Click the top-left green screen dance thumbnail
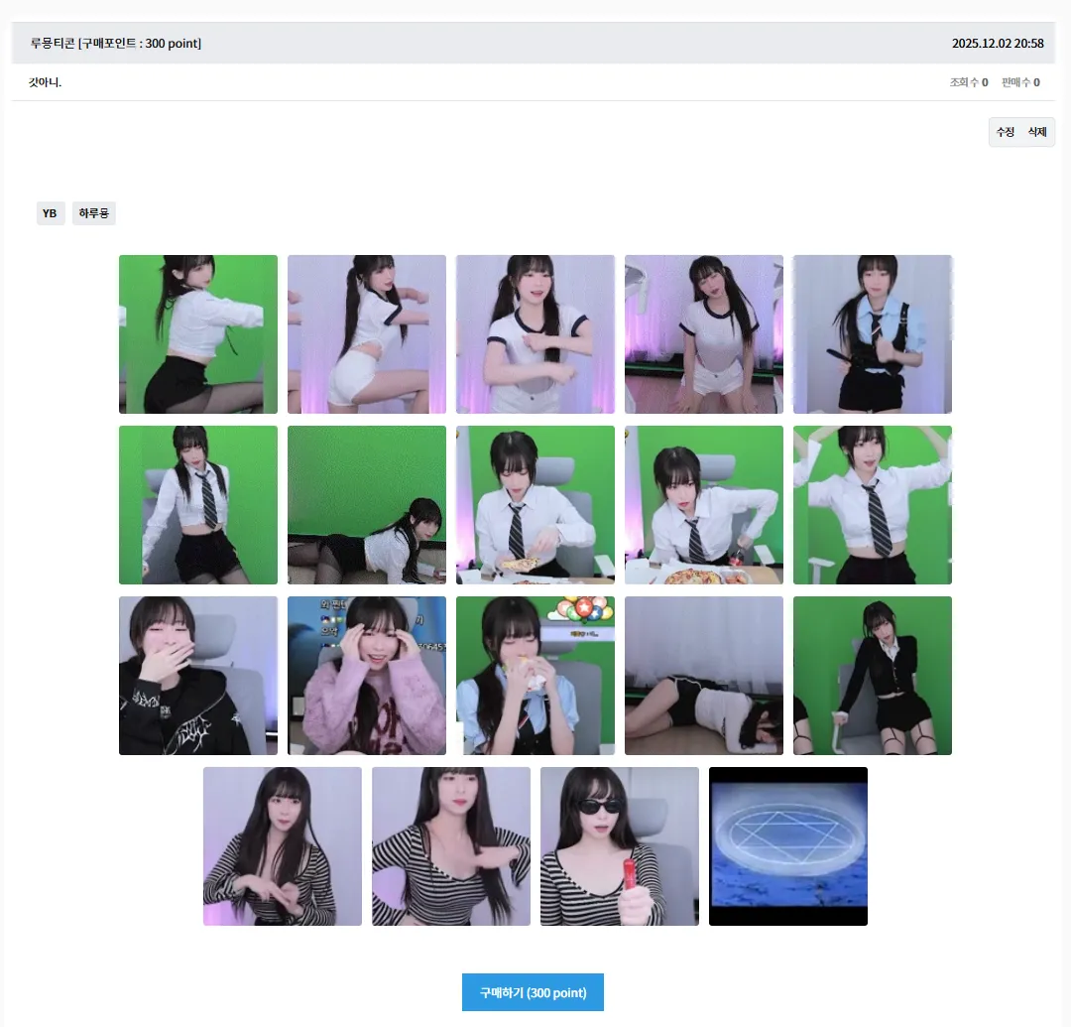1071x1027 pixels. pos(197,333)
